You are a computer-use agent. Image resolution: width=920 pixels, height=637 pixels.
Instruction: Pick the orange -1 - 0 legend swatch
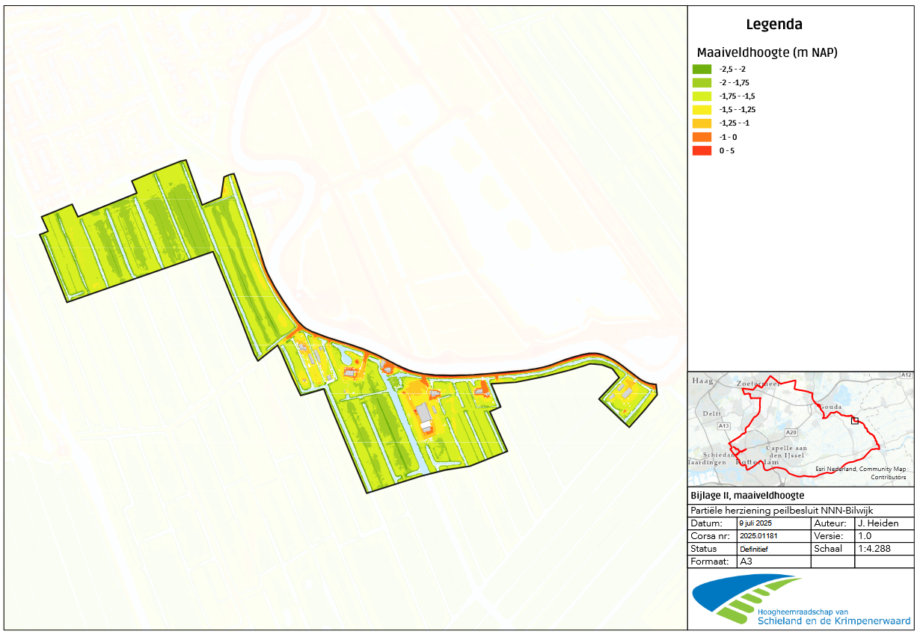pyautogui.click(x=701, y=138)
